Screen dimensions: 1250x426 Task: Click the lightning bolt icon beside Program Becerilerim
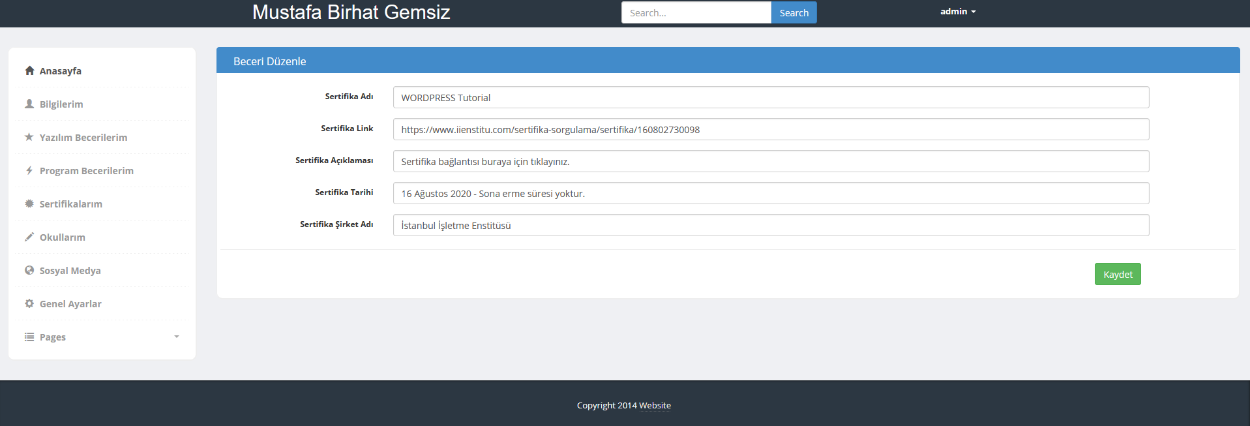tap(29, 170)
